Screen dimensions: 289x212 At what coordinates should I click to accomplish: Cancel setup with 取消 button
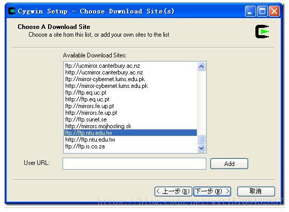256,191
